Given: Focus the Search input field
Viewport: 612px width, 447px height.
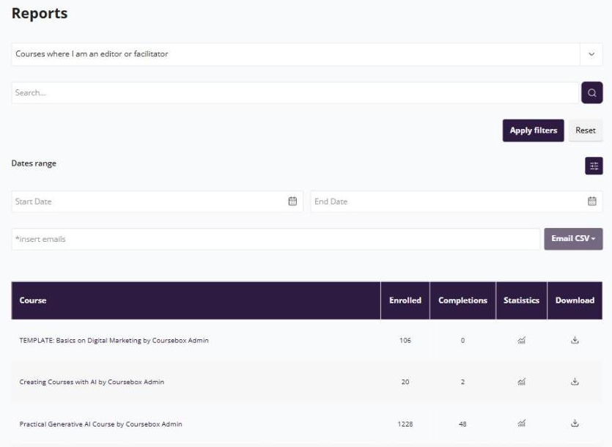Looking at the screenshot, I should (x=295, y=92).
